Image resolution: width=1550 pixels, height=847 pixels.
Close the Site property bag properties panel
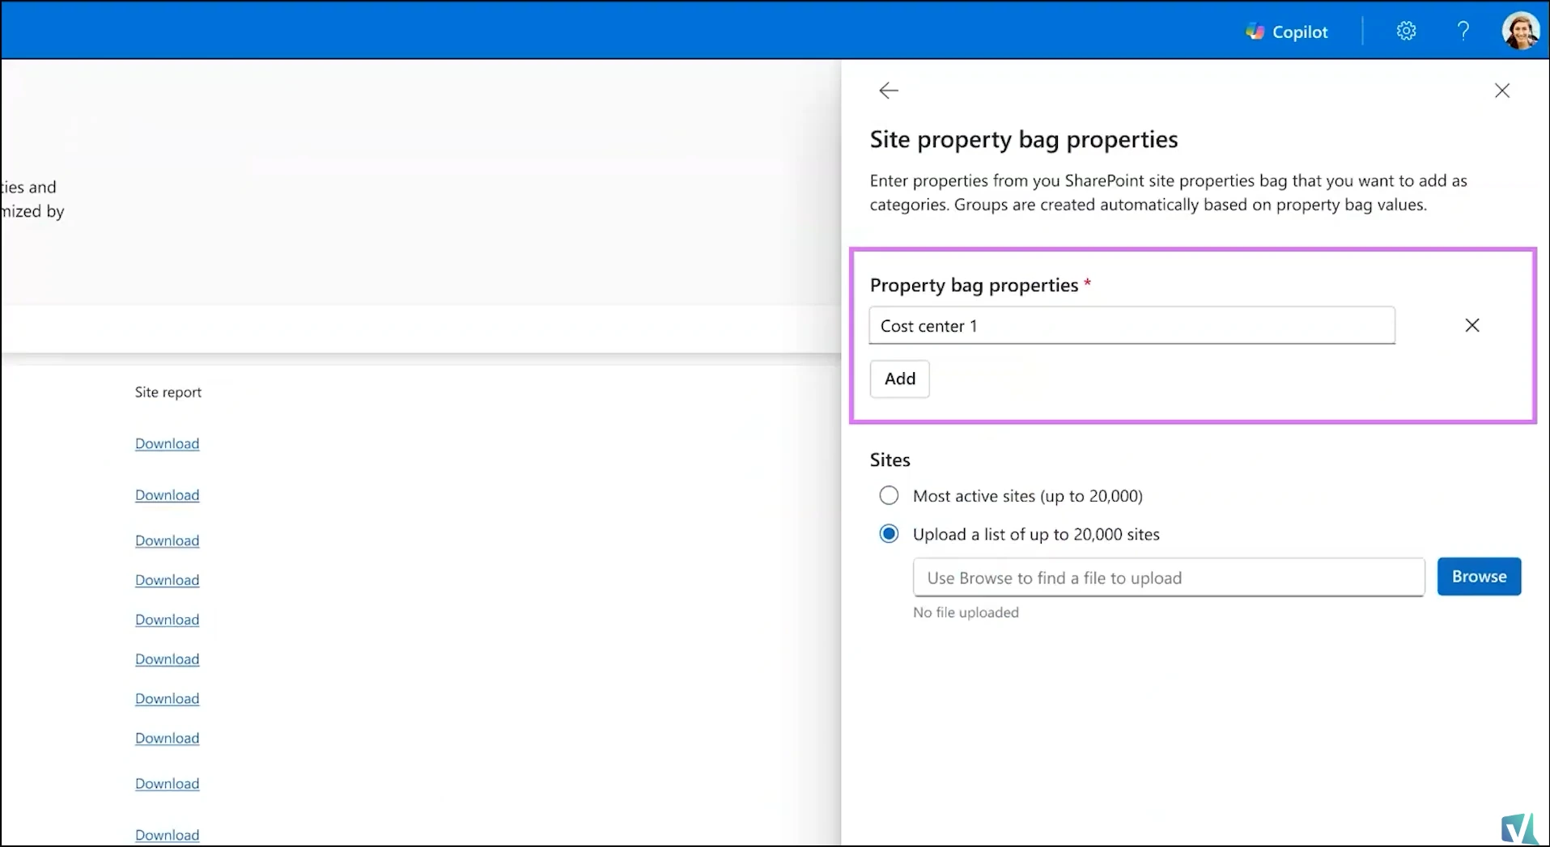coord(1501,91)
